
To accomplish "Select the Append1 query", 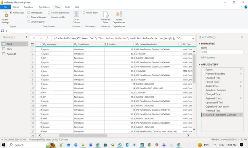I will (14, 54).
